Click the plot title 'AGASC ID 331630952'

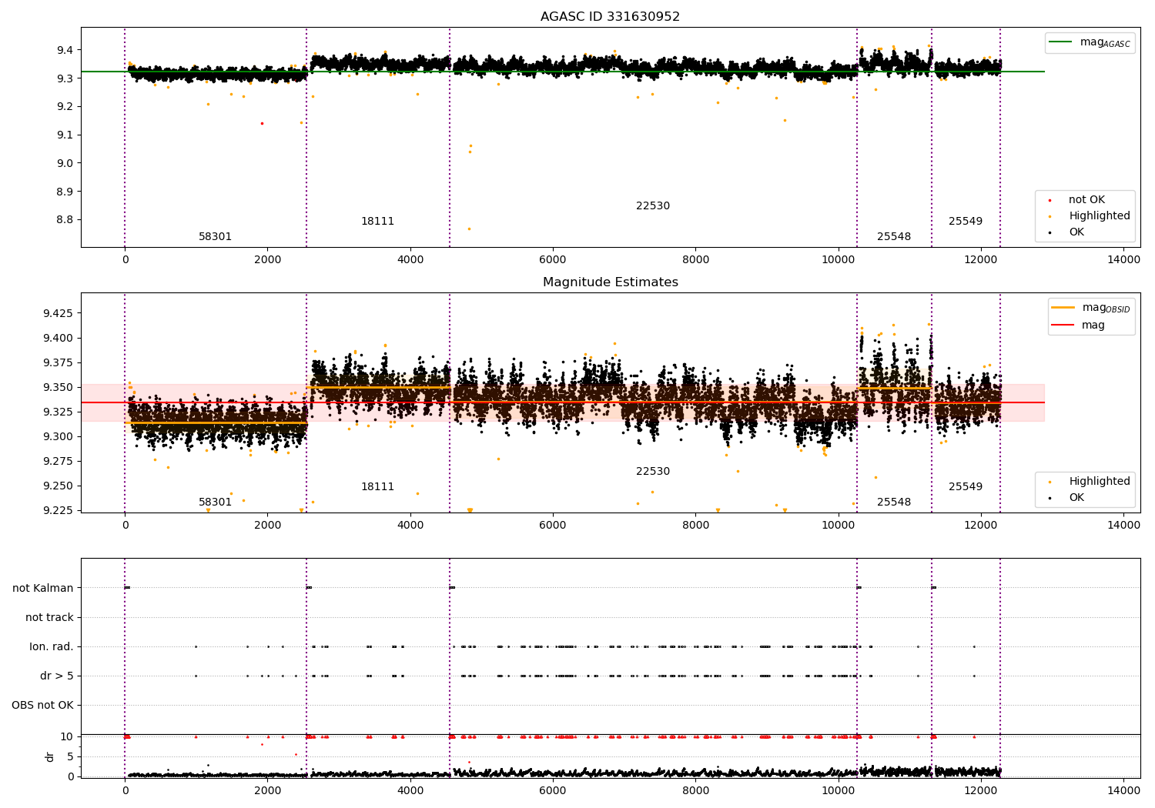pyautogui.click(x=610, y=17)
